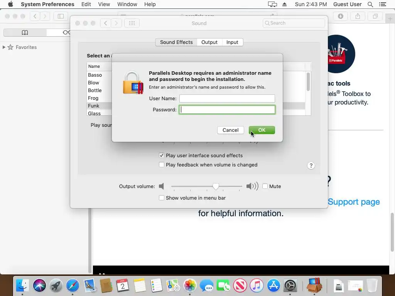Open Safari show tabs overview button
Image resolution: width=395 pixels, height=296 pixels.
pos(375,16)
